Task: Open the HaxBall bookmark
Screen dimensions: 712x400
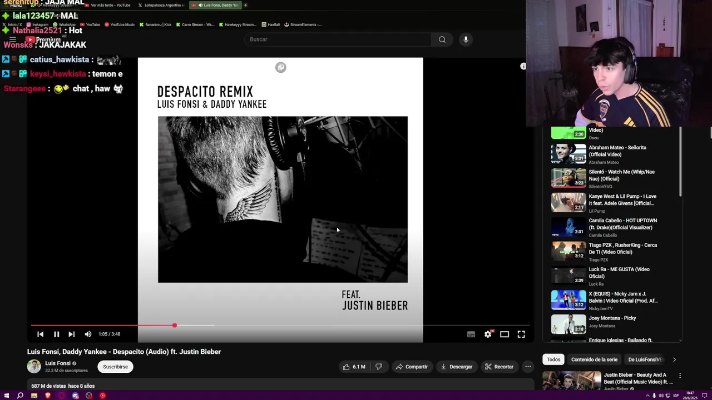Action: click(x=271, y=24)
